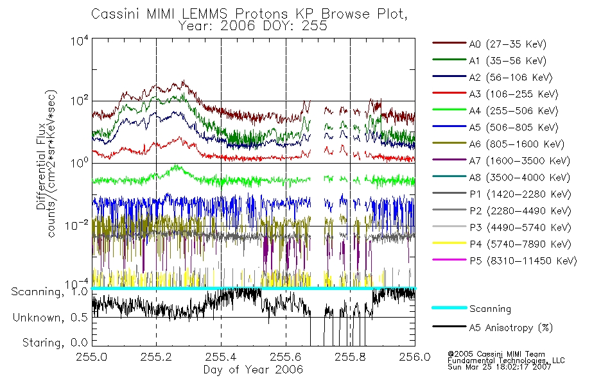Image resolution: width=610 pixels, height=385 pixels.
Task: Click the A5 (506-805 KeV) legend label
Action: click(x=514, y=128)
